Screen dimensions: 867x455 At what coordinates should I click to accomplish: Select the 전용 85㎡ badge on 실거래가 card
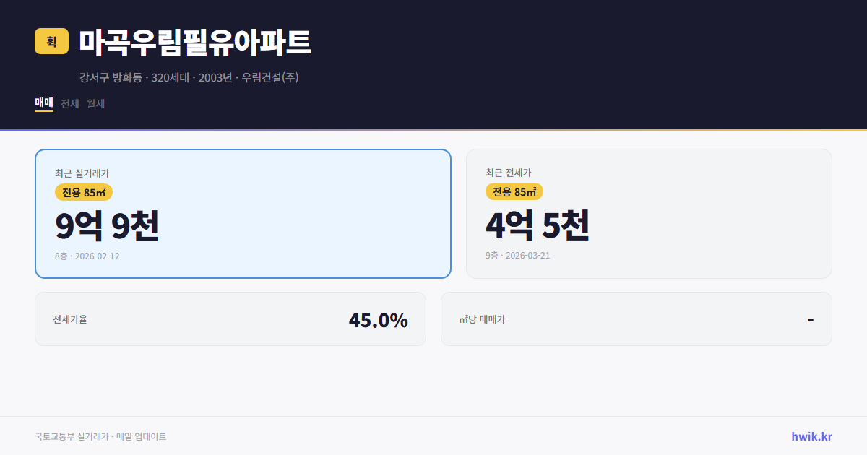82,192
